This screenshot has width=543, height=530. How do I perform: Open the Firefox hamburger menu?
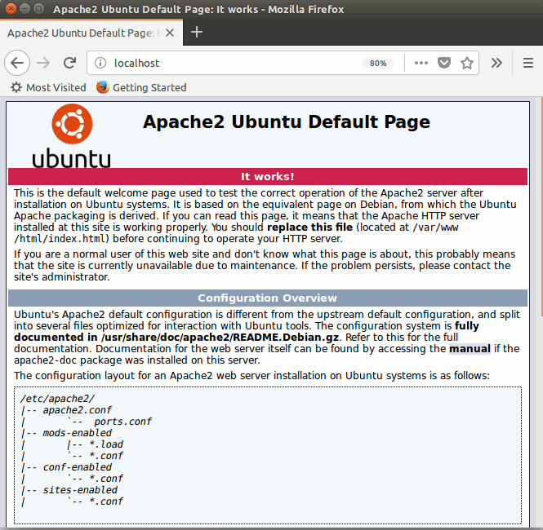pyautogui.click(x=527, y=63)
